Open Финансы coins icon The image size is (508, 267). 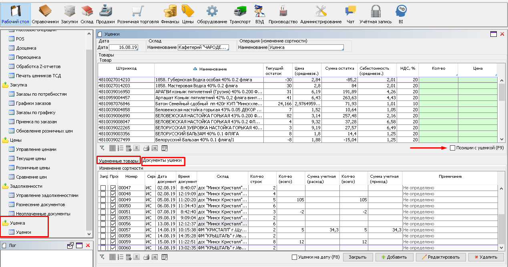point(170,11)
